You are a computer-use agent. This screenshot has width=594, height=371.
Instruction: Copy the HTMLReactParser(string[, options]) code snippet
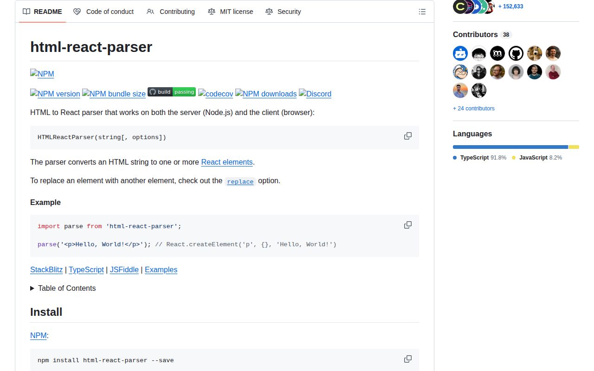point(408,136)
